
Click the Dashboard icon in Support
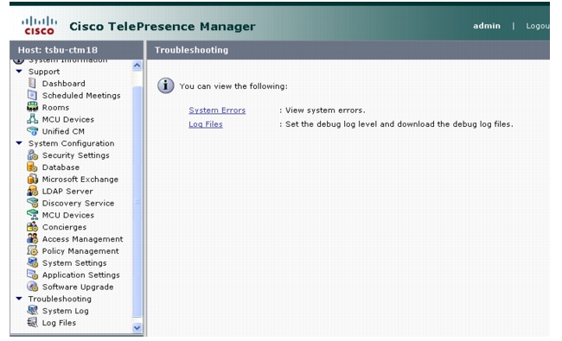[x=32, y=84]
